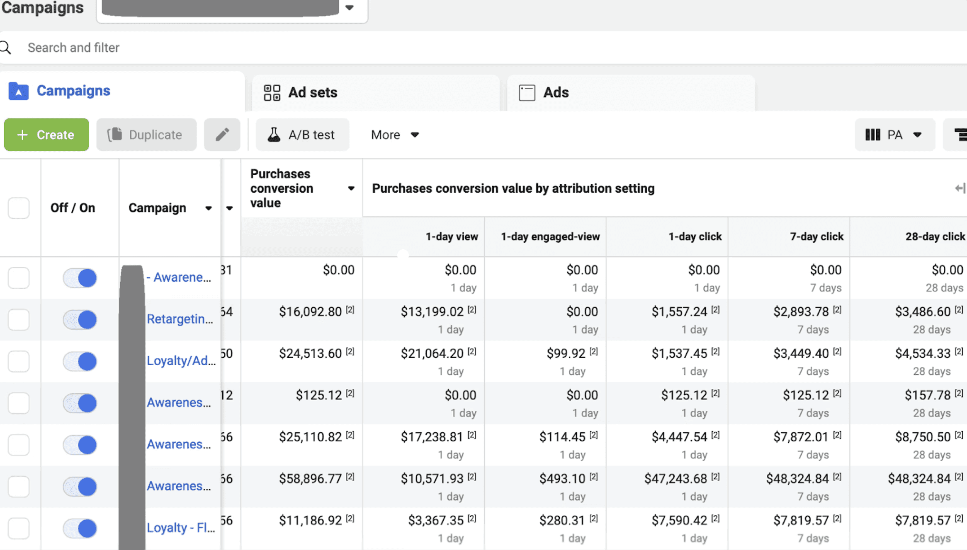The image size is (967, 550).
Task: Turn off the Retargeting campaign toggle
Action: [80, 320]
